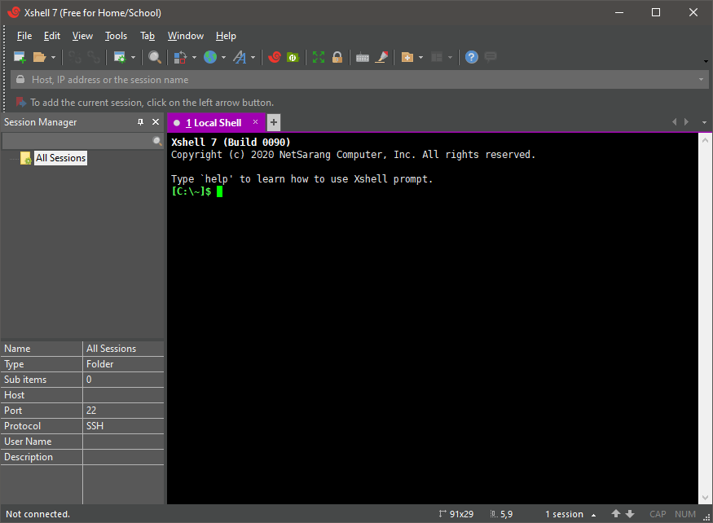713x523 pixels.
Task: Open the Properties dropdown arrow
Action: [x=134, y=58]
